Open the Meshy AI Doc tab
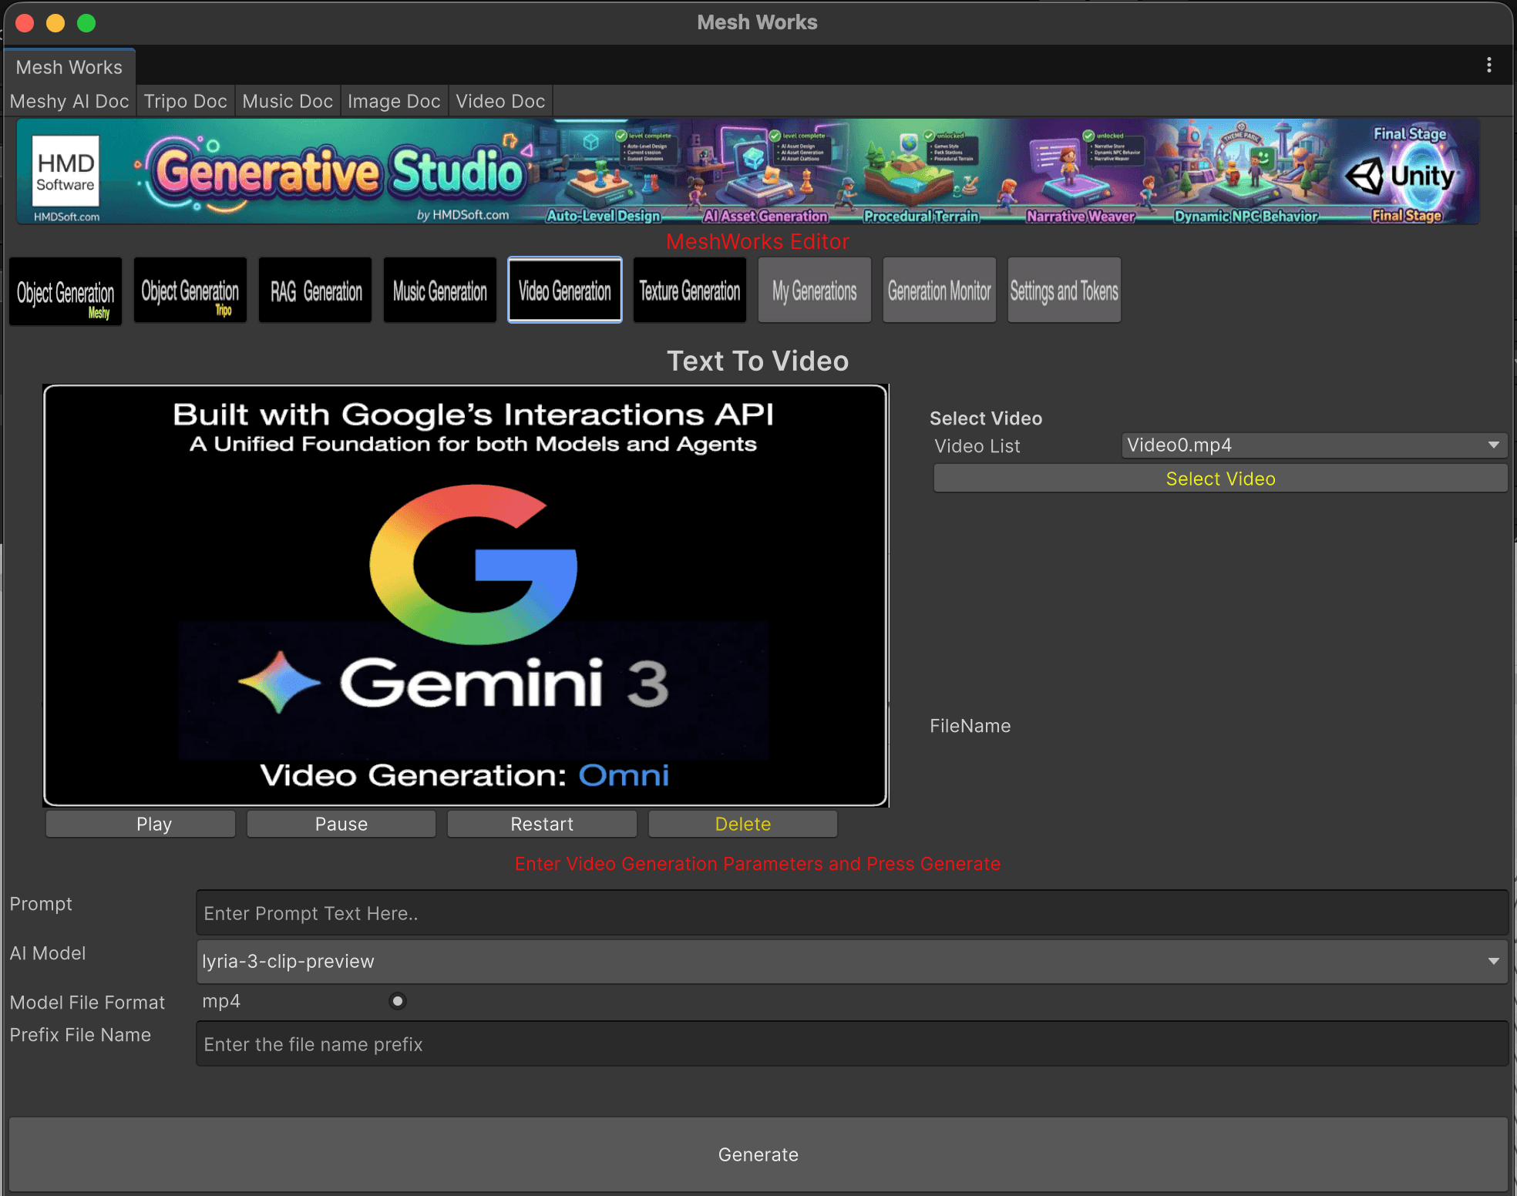Image resolution: width=1517 pixels, height=1196 pixels. pyautogui.click(x=69, y=102)
